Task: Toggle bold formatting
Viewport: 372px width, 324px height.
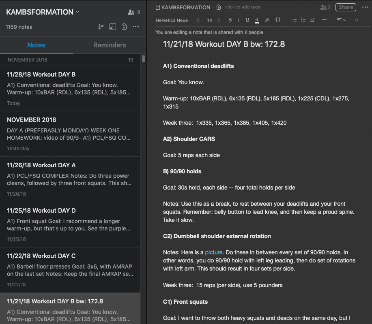Action: point(230,20)
